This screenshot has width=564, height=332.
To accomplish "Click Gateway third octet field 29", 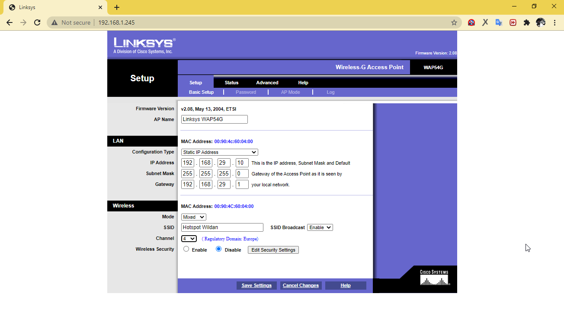I will (224, 185).
